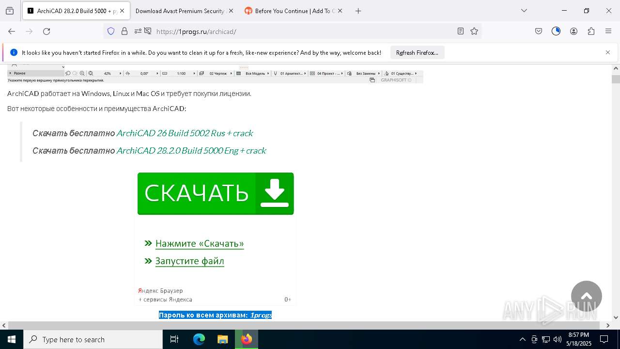The image size is (620, 349).
Task: Open ArchiCAD 26 Build 5002 Rus link
Action: [185, 133]
